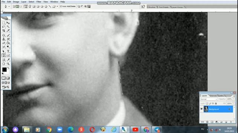Select the Hand tool
This screenshot has width=238, height=133.
coord(4,64)
